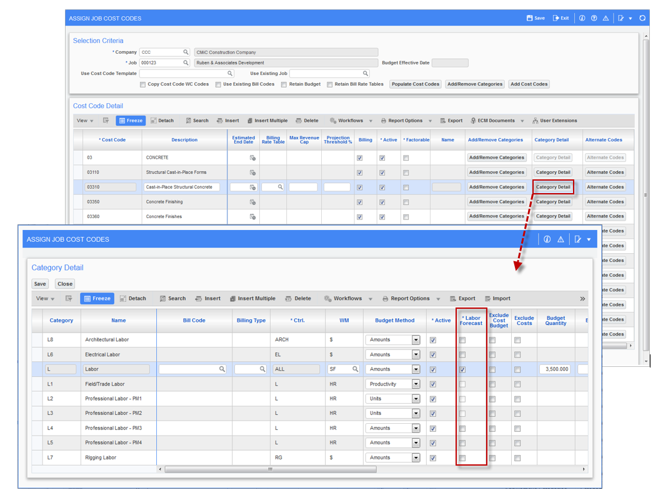The image size is (663, 500).
Task: Open the Use Cost Code Template lookup icon
Action: pos(230,74)
